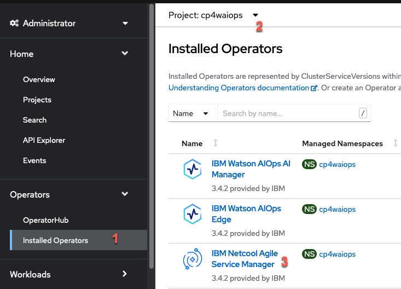This screenshot has height=289, width=401.
Task: Click the sidebar vertical scrollbar
Action: (x=152, y=136)
